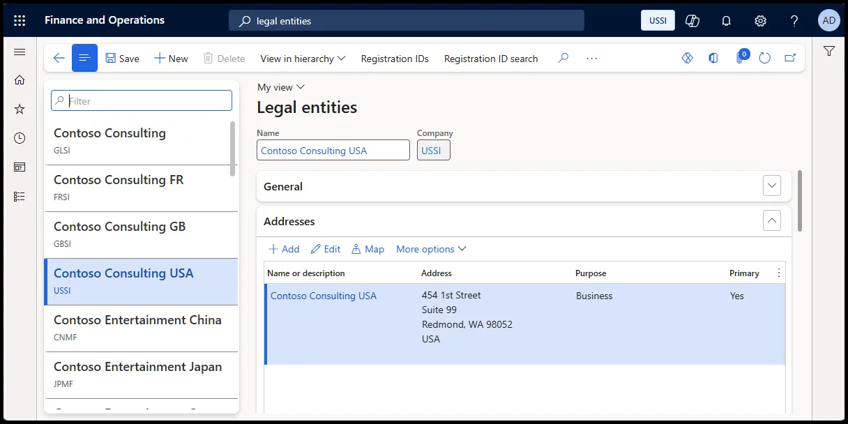Click the Company field USSI
848x424 pixels.
(434, 151)
